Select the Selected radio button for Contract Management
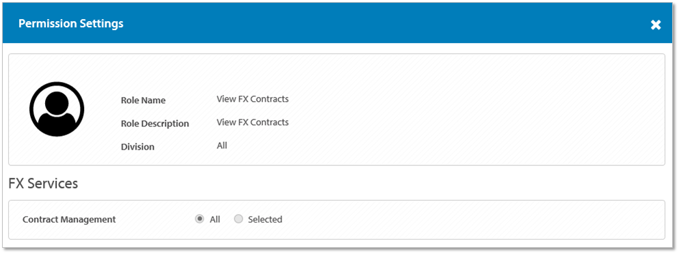 [x=238, y=219]
